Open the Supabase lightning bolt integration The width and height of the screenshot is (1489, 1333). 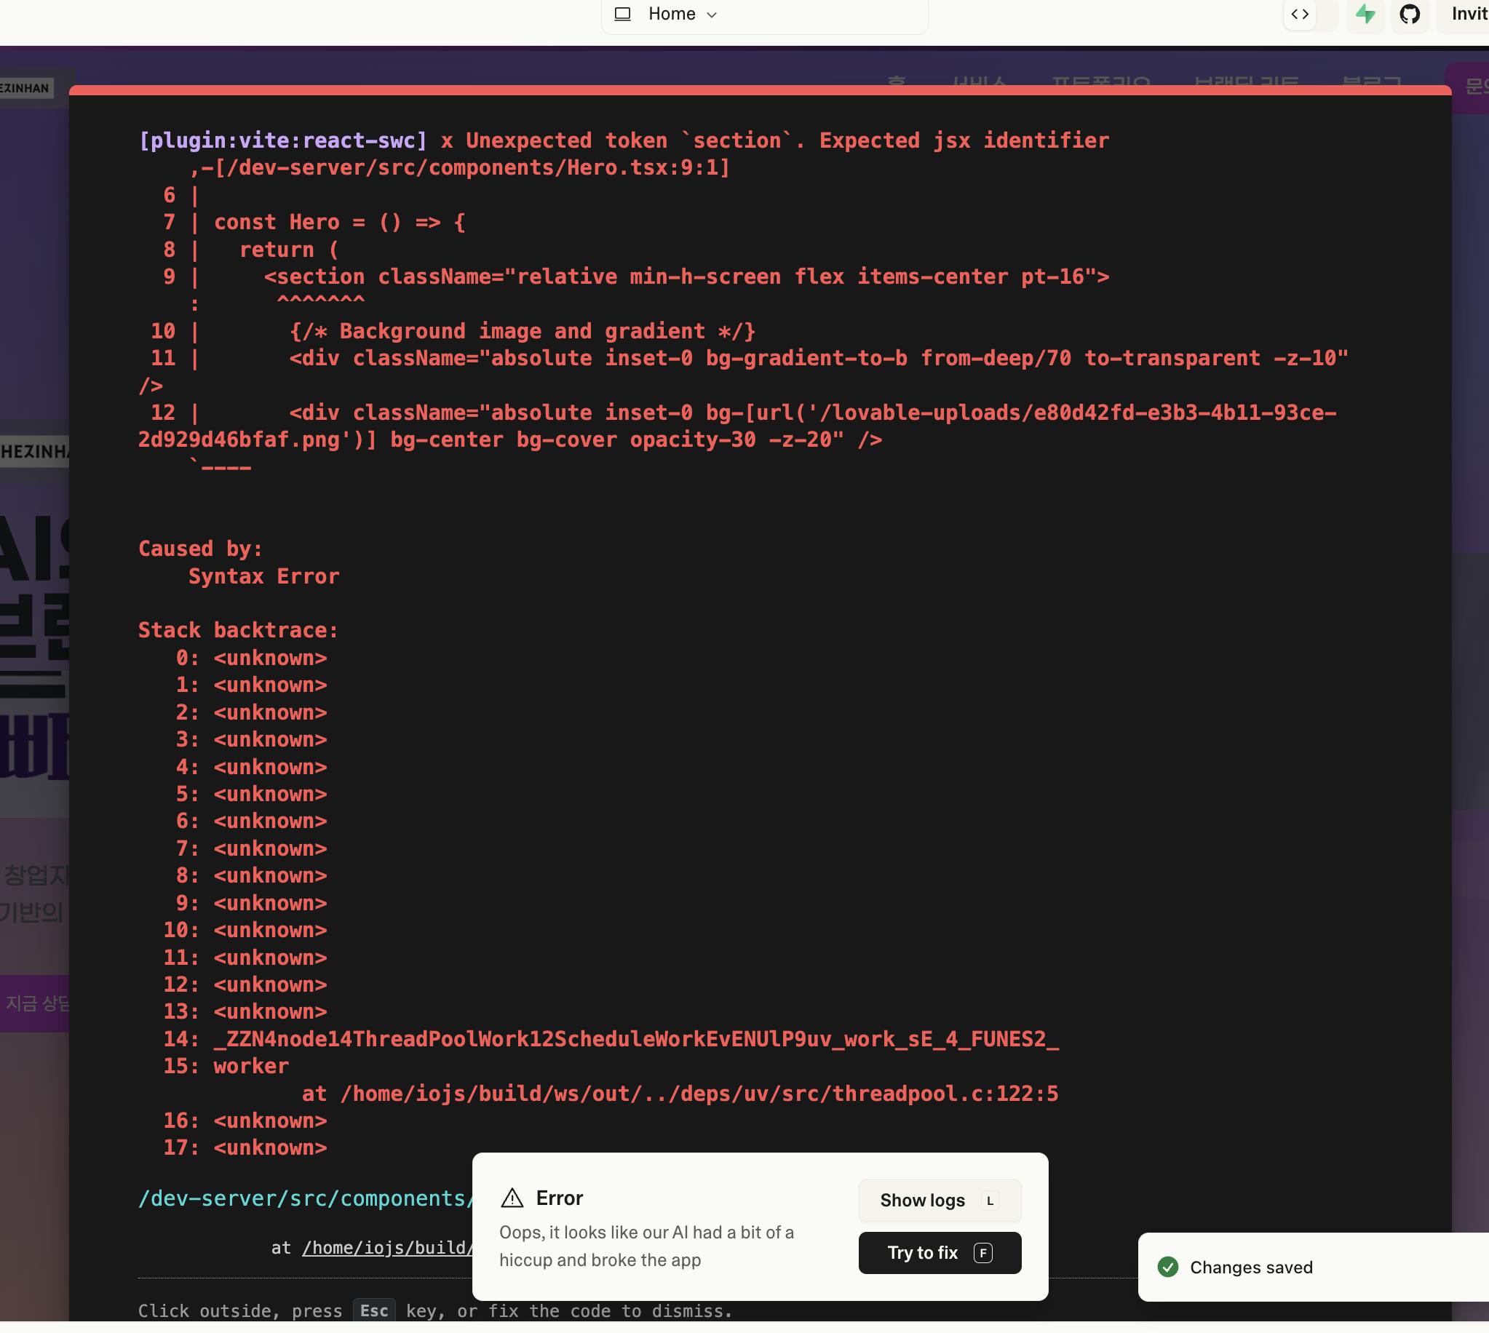click(x=1365, y=14)
